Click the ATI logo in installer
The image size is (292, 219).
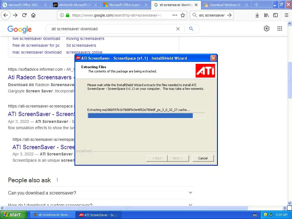(x=205, y=71)
